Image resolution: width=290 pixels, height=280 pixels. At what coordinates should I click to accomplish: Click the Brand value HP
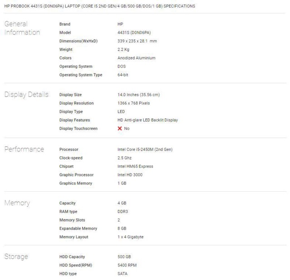pyautogui.click(x=120, y=24)
